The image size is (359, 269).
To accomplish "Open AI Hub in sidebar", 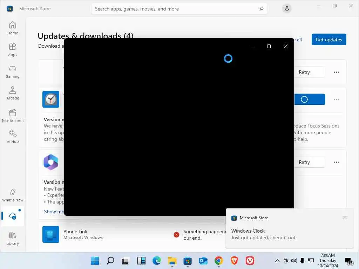I will [x=13, y=137].
